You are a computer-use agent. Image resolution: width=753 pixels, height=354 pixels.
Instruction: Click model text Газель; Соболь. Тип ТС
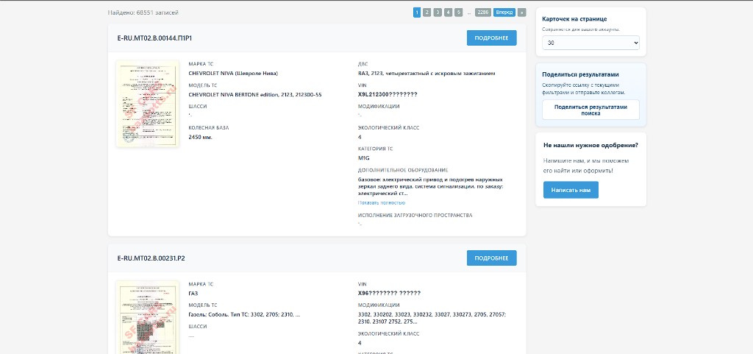pos(244,314)
